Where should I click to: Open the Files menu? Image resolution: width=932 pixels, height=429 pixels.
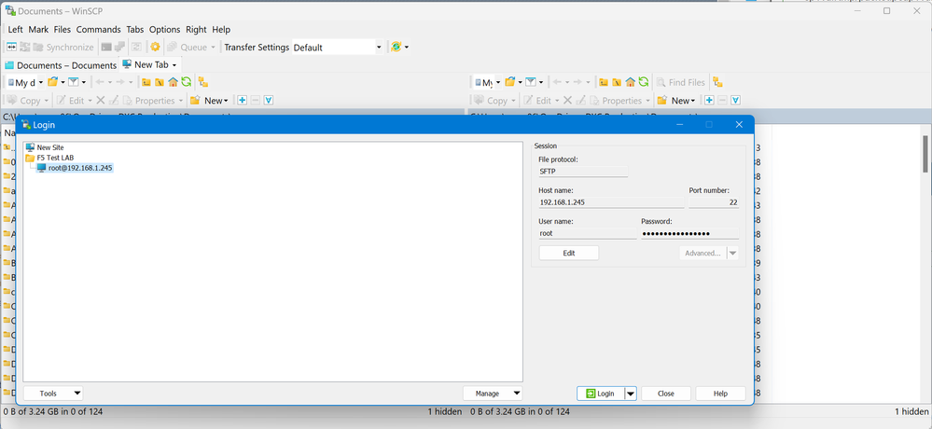pyautogui.click(x=62, y=29)
